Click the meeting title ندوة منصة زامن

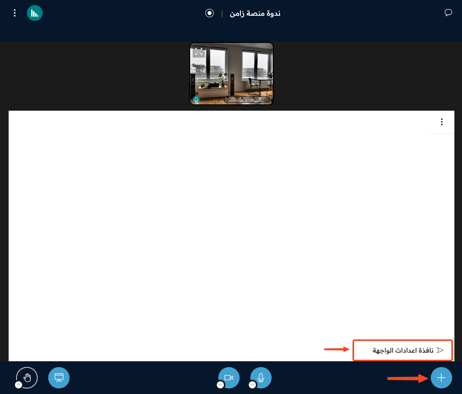coord(255,13)
